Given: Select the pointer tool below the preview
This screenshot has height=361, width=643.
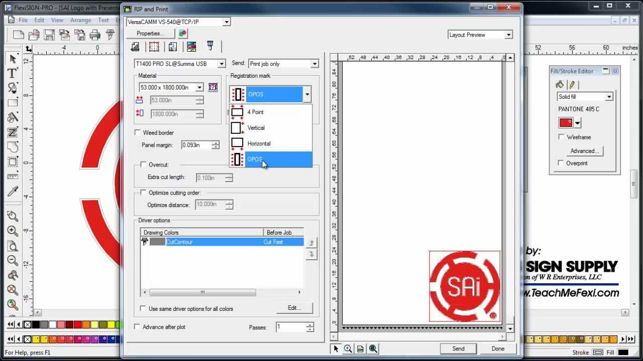Looking at the screenshot, I should [x=336, y=348].
